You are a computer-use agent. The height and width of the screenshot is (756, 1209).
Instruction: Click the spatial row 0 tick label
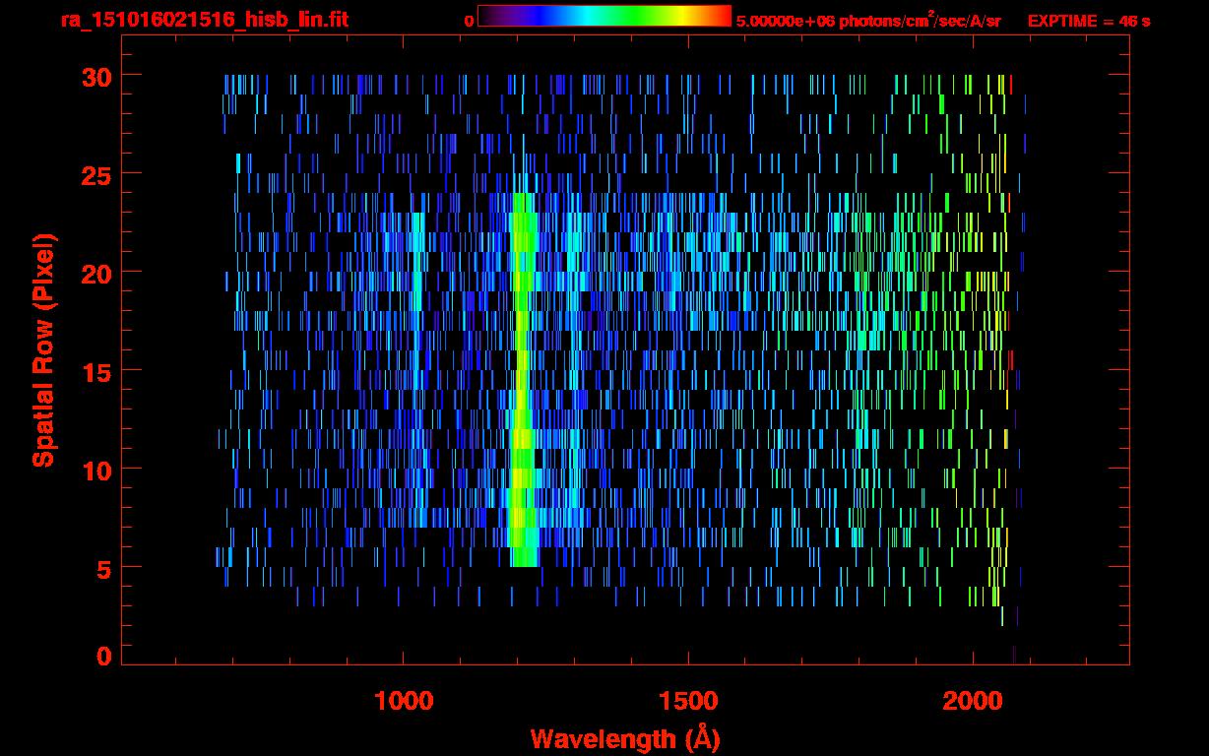pyautogui.click(x=104, y=657)
